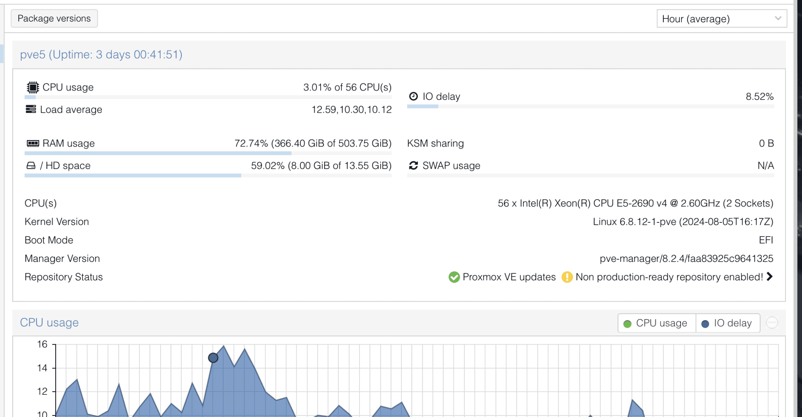
Task: Click the green Proxmox VE updates check icon
Action: click(454, 277)
